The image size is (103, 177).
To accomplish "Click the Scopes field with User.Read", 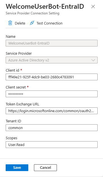I will pyautogui.click(x=52, y=145).
